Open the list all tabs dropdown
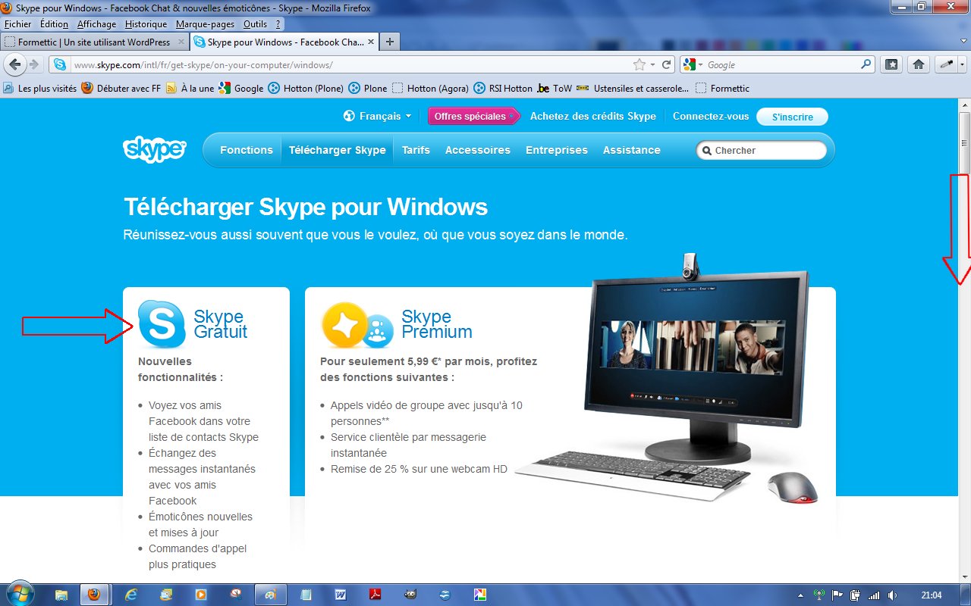 [965, 42]
